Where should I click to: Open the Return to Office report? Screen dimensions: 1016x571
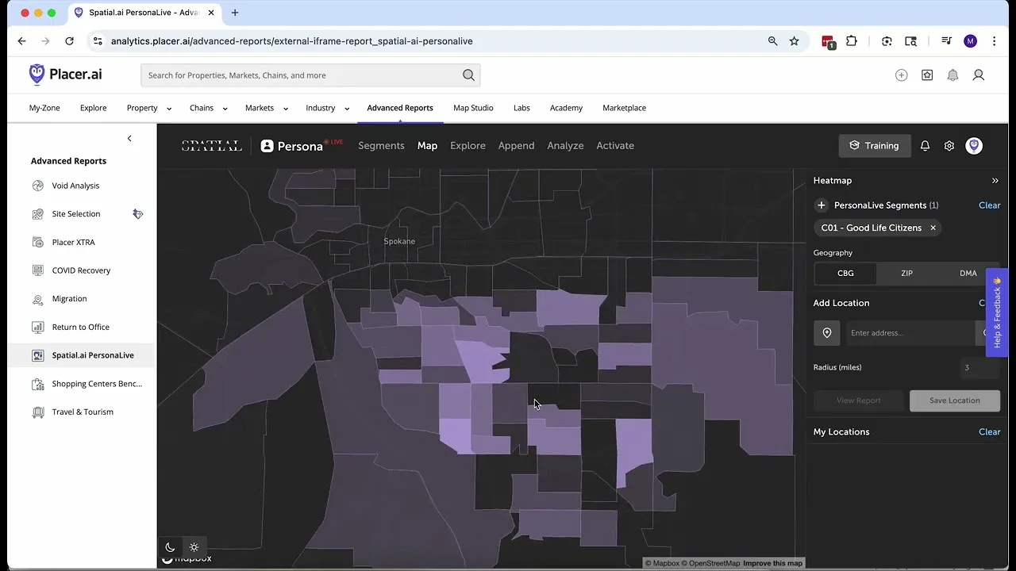click(x=80, y=327)
